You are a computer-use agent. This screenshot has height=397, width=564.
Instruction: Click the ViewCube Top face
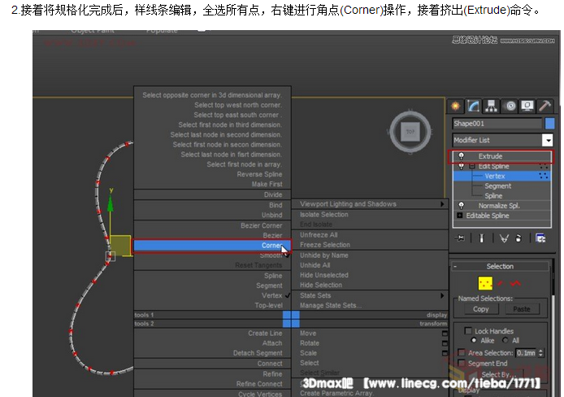coord(411,131)
